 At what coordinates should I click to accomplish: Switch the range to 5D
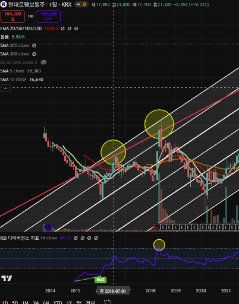[15, 302]
